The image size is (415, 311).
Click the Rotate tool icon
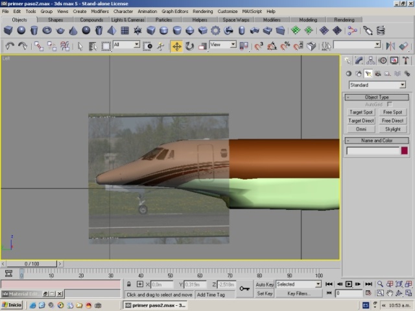pos(189,46)
